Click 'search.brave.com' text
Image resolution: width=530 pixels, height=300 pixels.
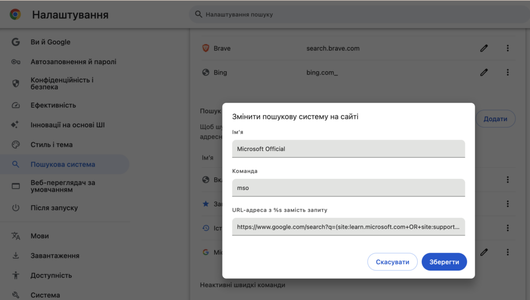(333, 48)
